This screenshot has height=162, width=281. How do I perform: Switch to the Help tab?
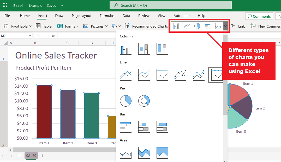click(x=201, y=16)
